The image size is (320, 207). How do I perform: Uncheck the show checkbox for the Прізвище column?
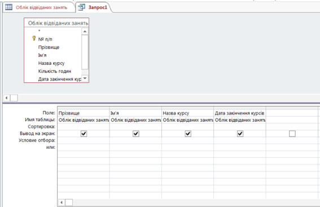84,134
